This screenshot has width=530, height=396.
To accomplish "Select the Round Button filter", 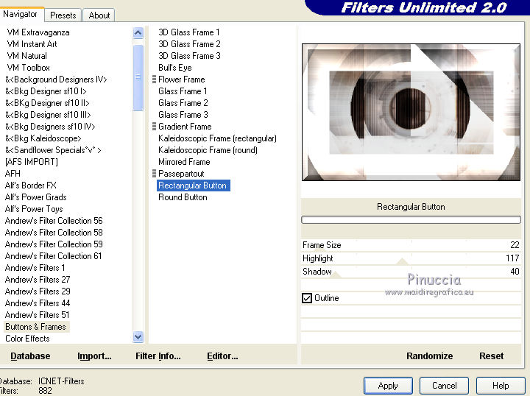I will click(x=183, y=197).
